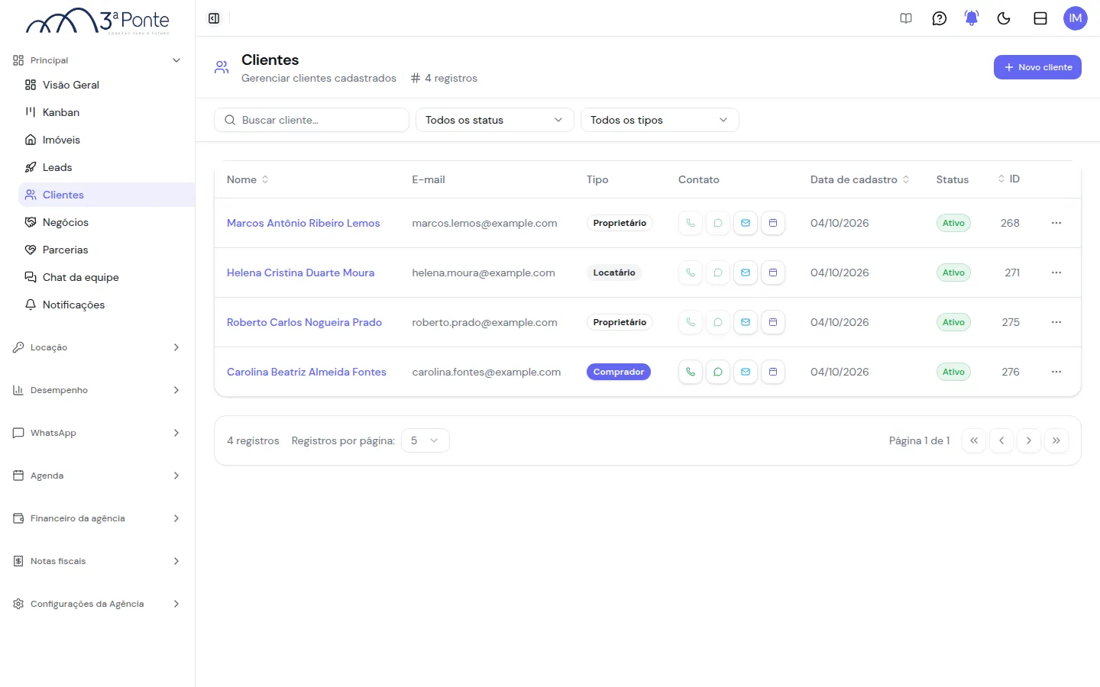Send email to Marcos Antônio Ribeiro Lemos
The image size is (1100, 687).
(746, 223)
